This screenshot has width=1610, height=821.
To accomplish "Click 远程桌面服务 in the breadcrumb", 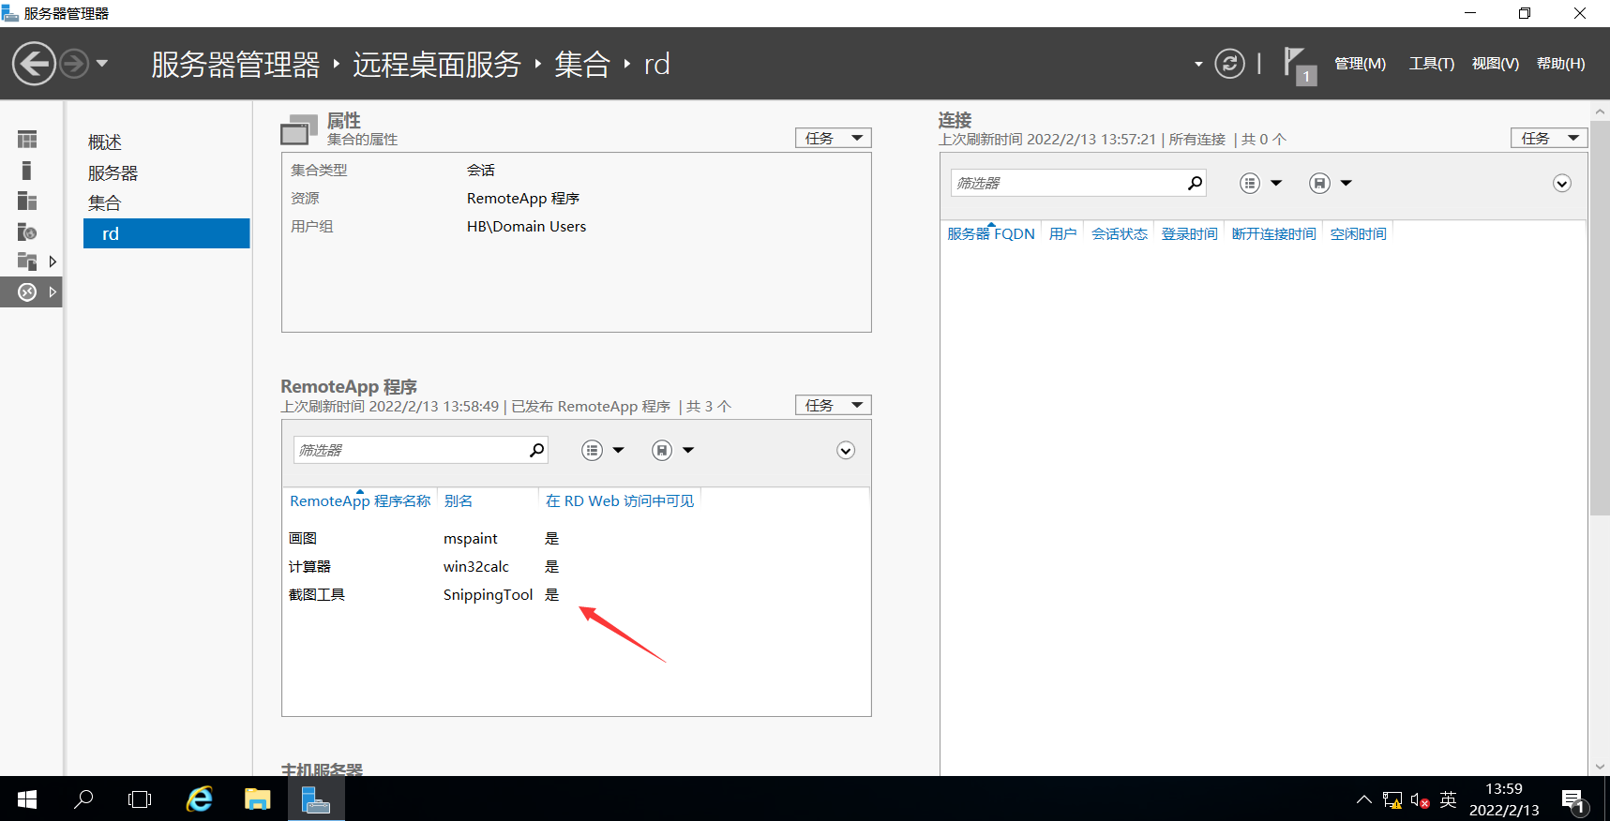I will [436, 64].
